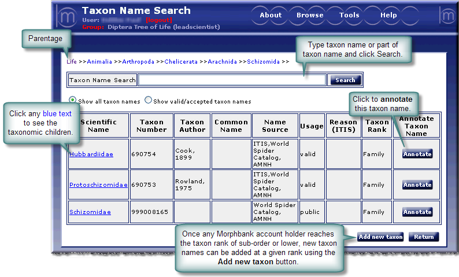Click the public usage value for Schizomidae
Screen dimensions: 459x277
(310, 212)
